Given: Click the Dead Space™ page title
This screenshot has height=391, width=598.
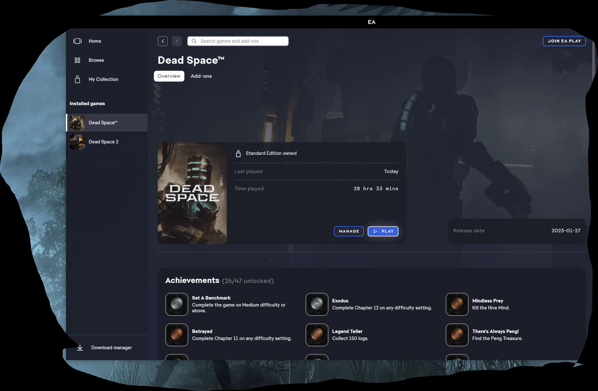Looking at the screenshot, I should click(191, 60).
